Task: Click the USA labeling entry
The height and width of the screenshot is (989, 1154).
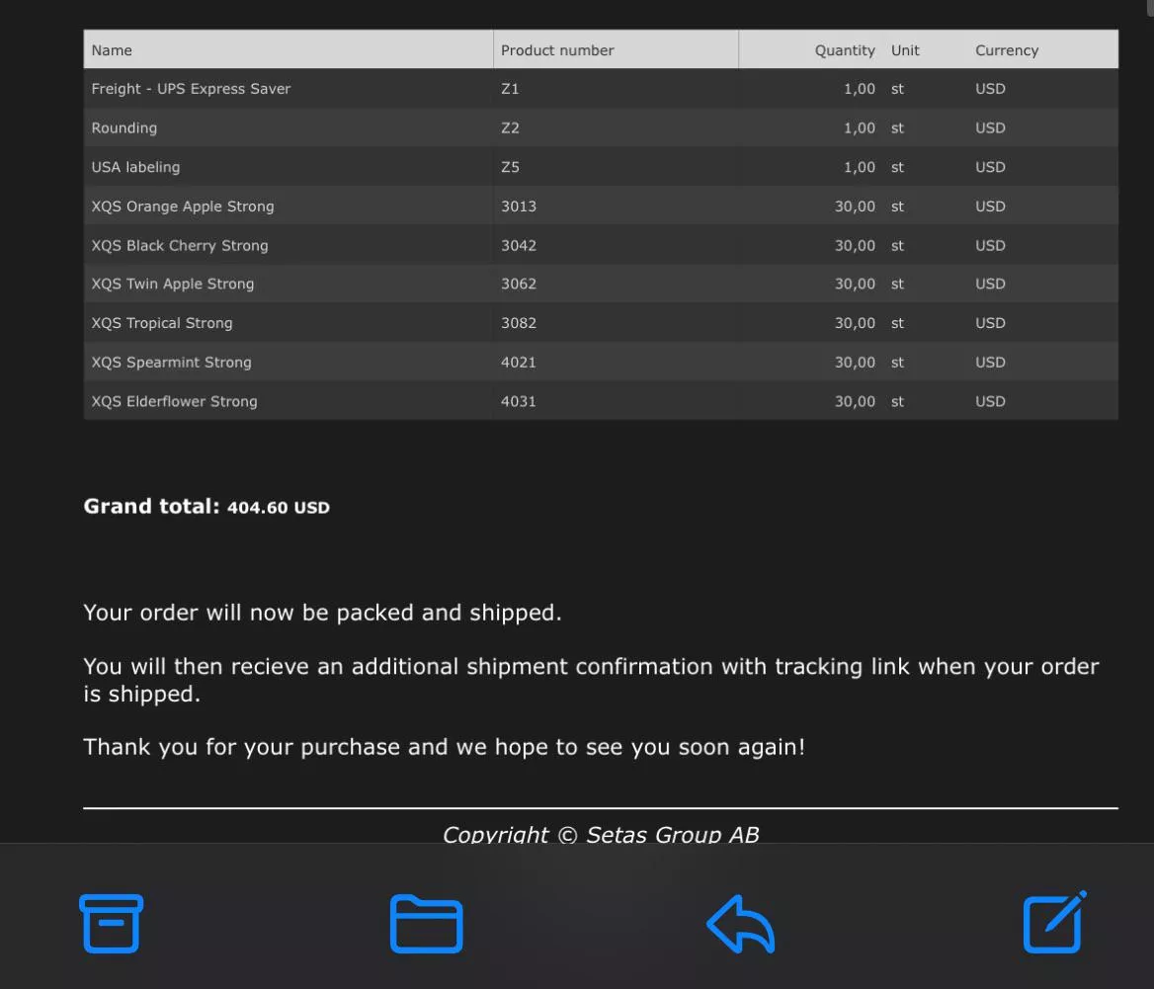Action: (135, 167)
